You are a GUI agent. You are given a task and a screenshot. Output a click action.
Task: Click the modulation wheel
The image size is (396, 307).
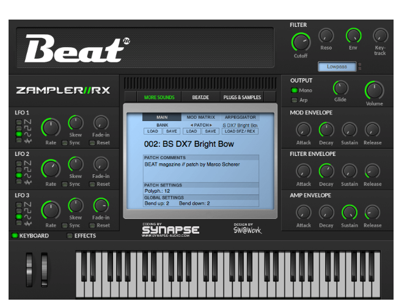point(45,269)
